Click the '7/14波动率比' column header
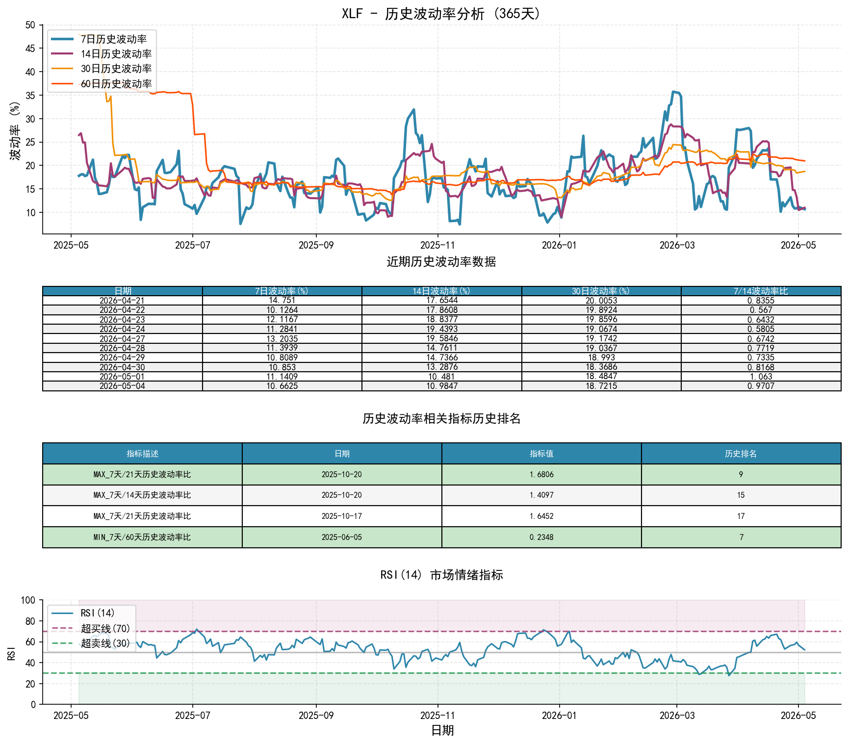 (761, 291)
